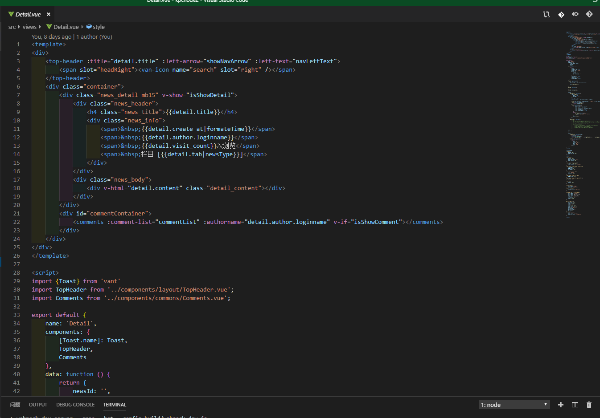Select the Detail.vue editor tab
This screenshot has height=418, width=600.
(28, 14)
